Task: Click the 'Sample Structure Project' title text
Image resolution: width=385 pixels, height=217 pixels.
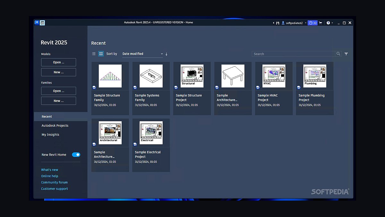Action: click(x=189, y=98)
